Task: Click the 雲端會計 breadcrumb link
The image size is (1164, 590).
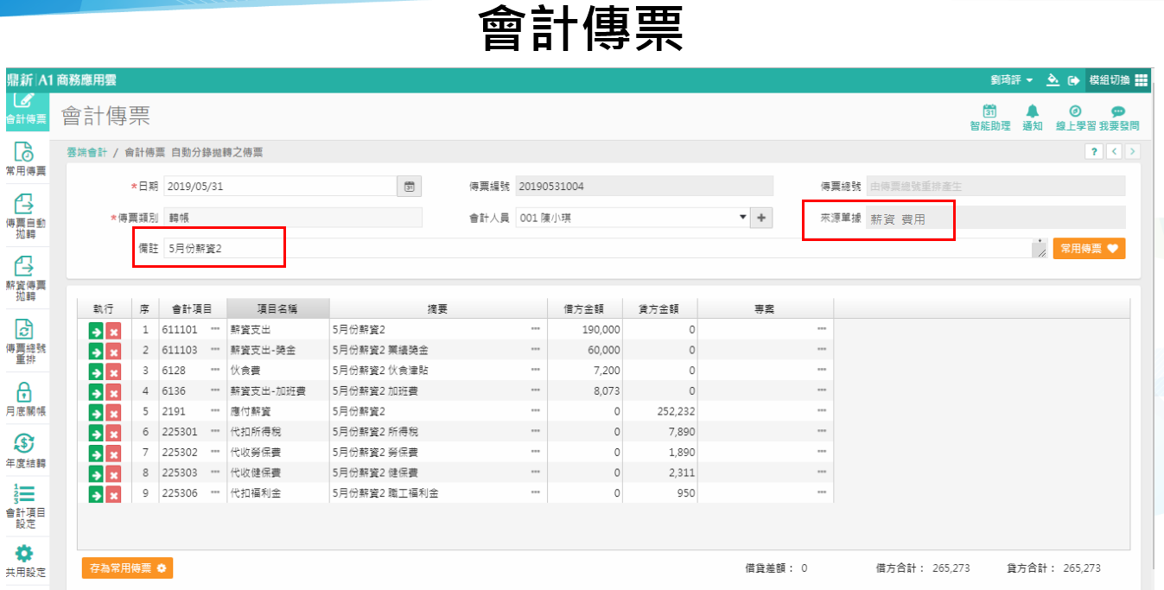Action: pos(86,152)
